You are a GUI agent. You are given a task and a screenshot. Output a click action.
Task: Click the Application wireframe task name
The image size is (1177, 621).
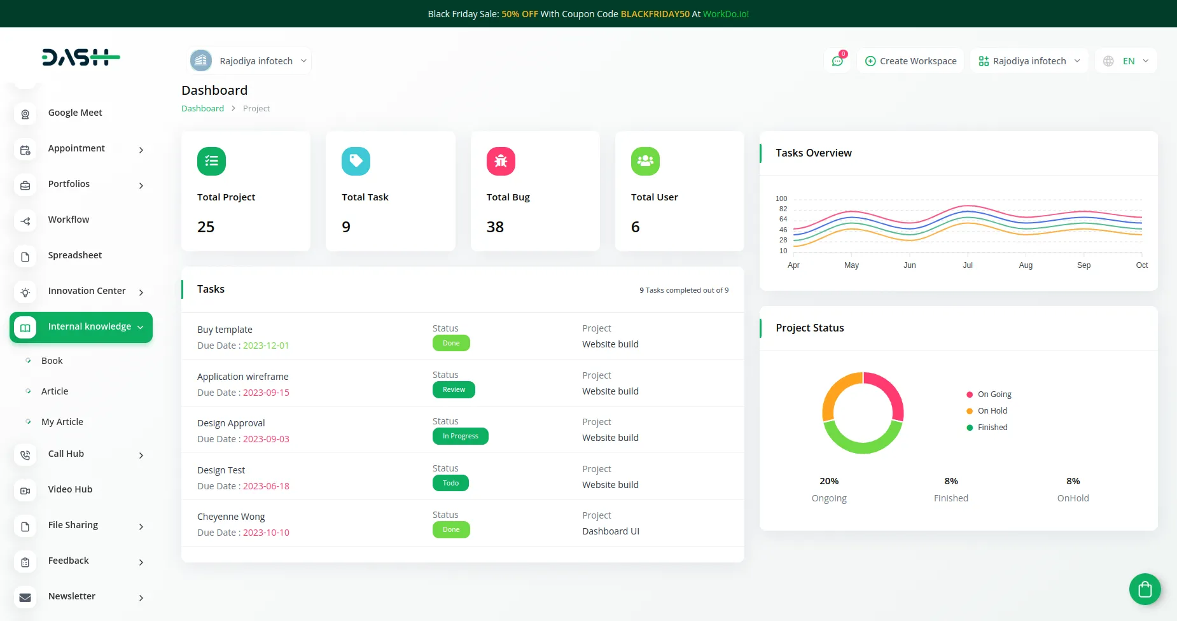[x=243, y=377]
